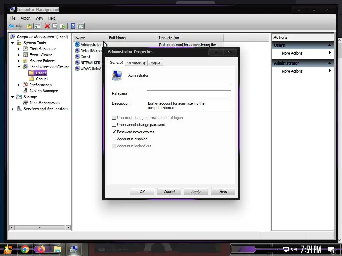
Task: Click the Forward arrow toolbar icon
Action: tap(19, 26)
